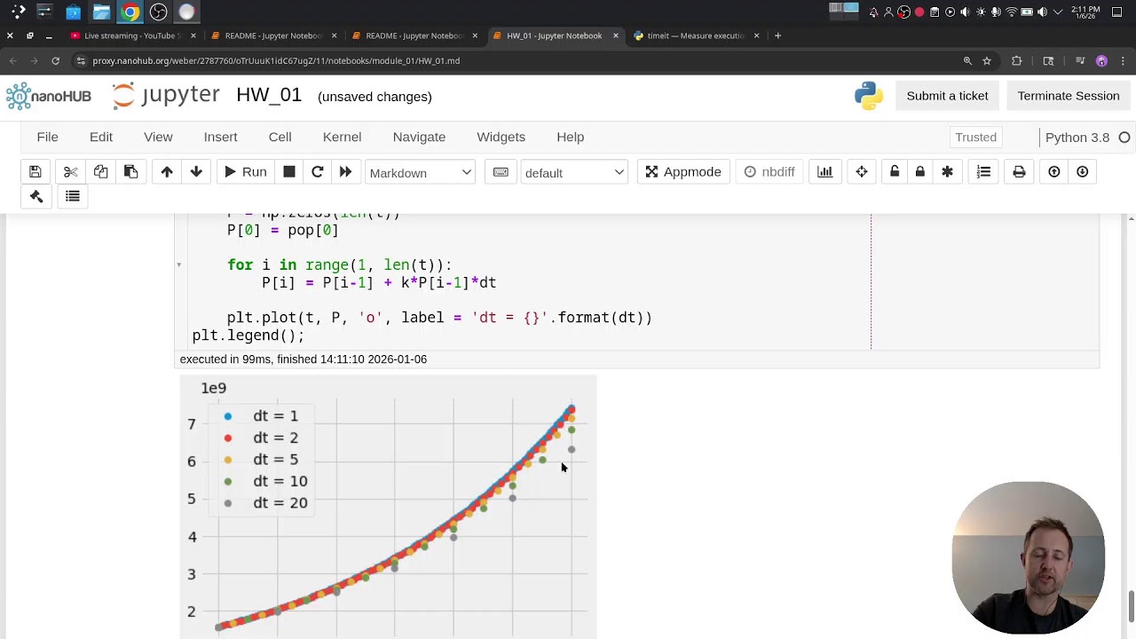The width and height of the screenshot is (1136, 639).
Task: Open Chrome from the taskbar
Action: pos(130,12)
